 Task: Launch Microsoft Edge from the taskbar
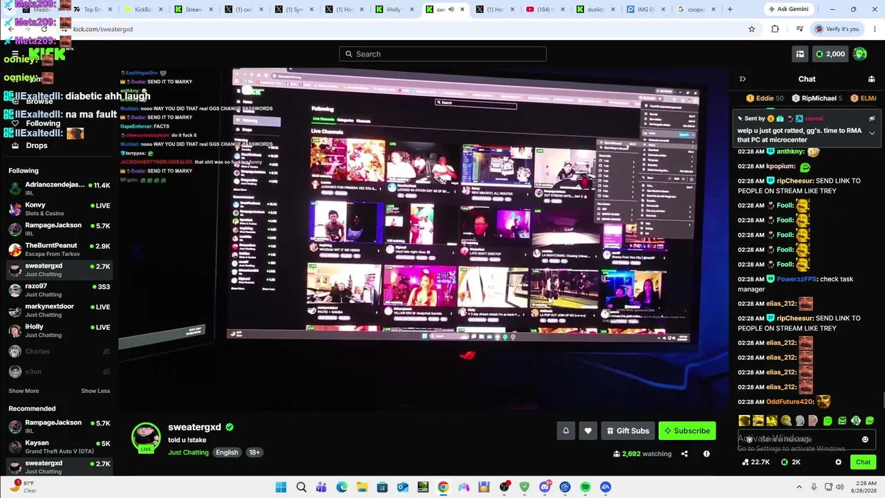coord(342,487)
